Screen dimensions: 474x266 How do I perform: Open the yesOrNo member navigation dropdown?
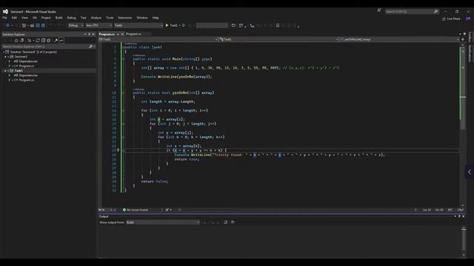(399, 39)
